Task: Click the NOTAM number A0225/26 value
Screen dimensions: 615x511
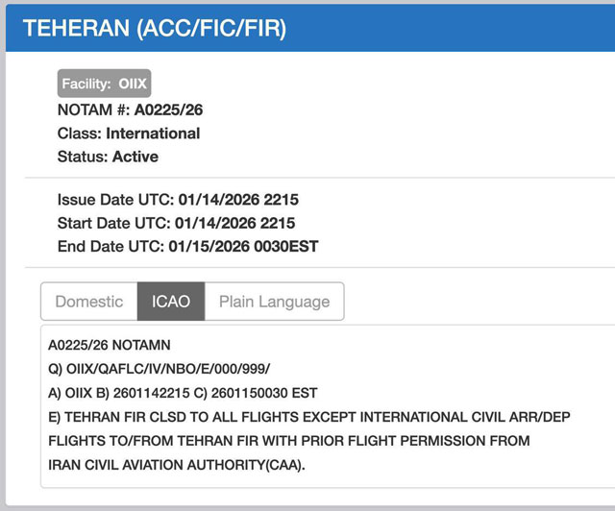Action: tap(167, 109)
